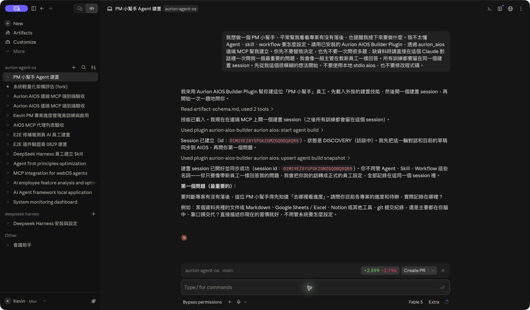Switch to chat mode
Image resolution: width=530 pixels, height=310 pixels.
tap(80, 8)
